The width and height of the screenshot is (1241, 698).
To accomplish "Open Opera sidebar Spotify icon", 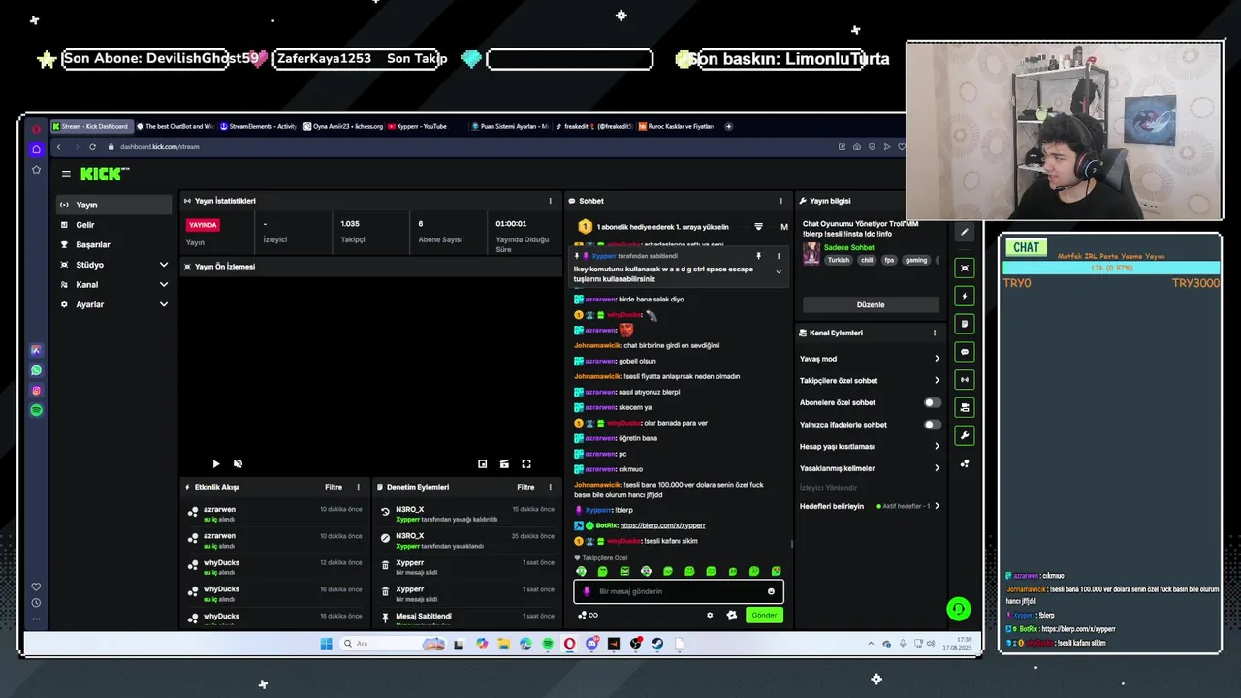I will click(36, 410).
